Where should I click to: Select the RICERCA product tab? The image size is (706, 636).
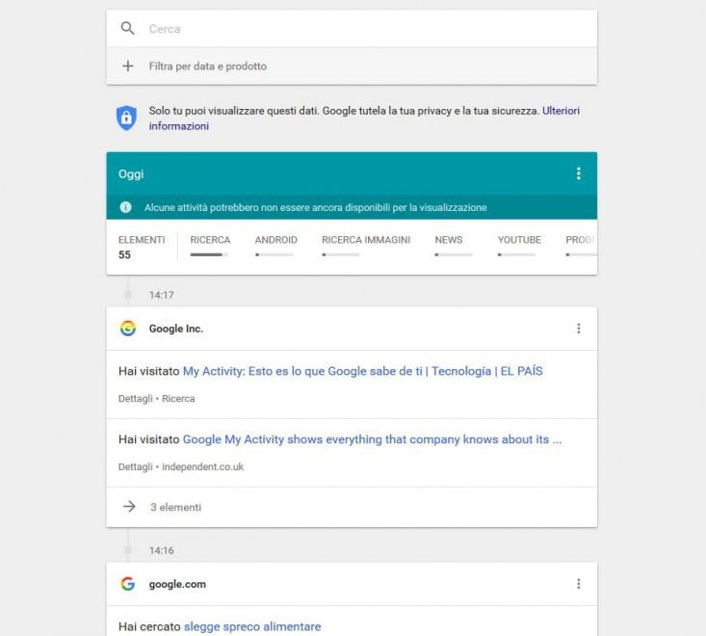pos(210,240)
